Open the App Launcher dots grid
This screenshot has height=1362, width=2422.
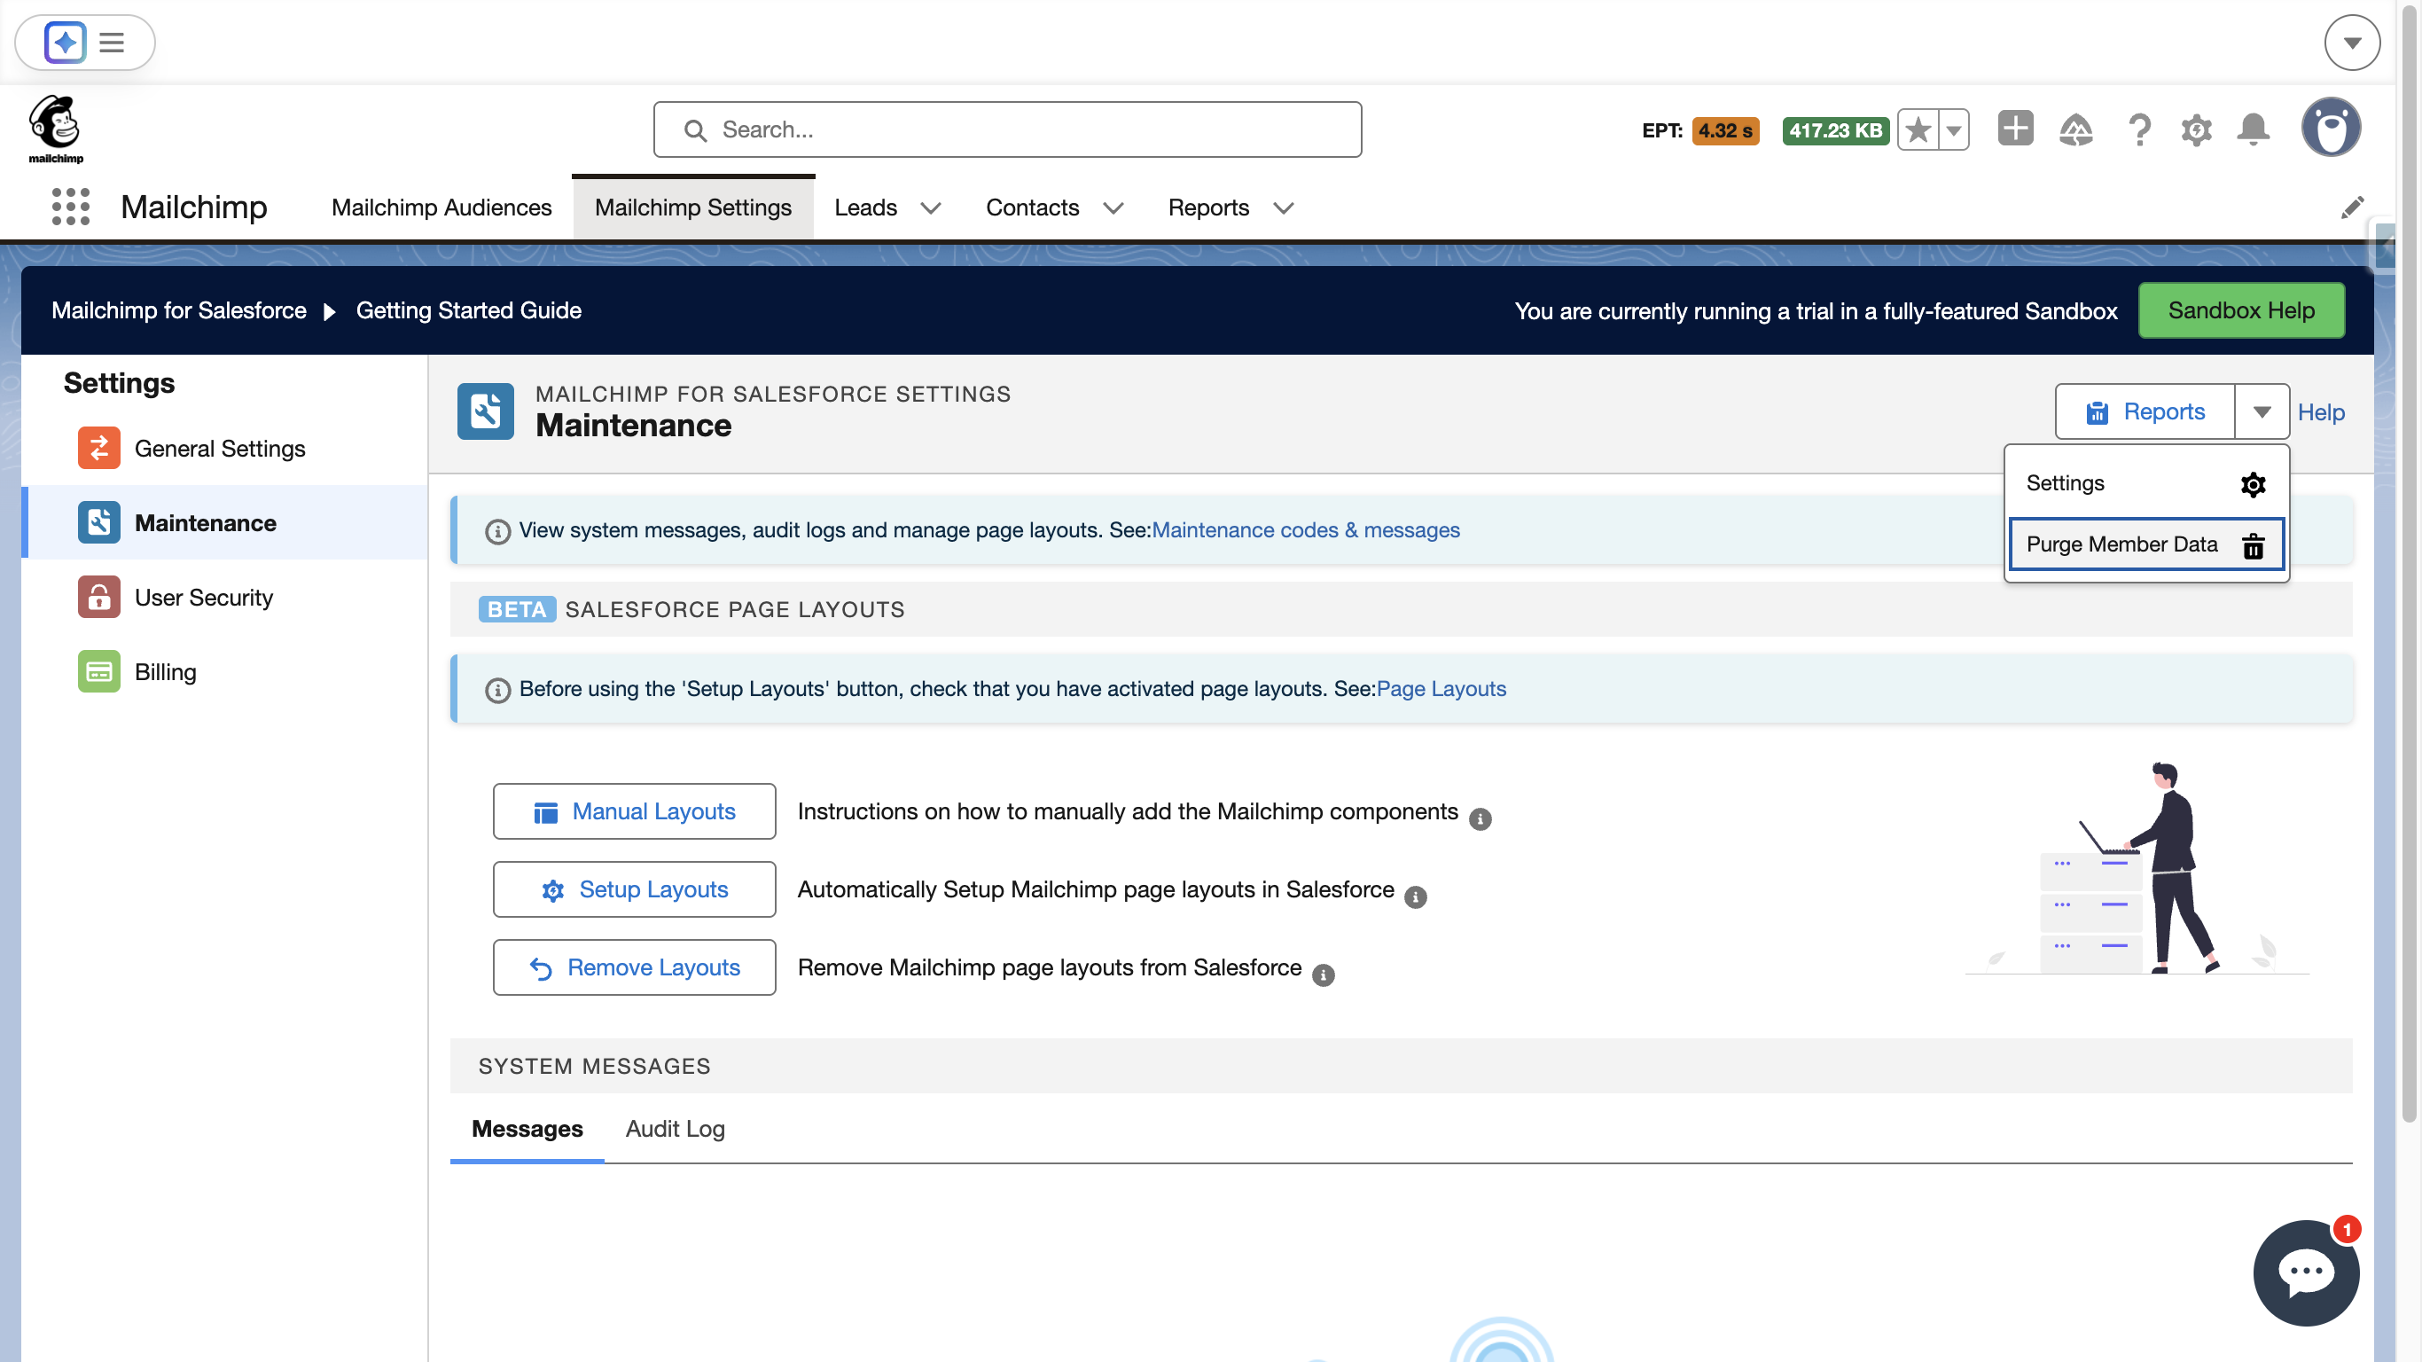coord(71,207)
